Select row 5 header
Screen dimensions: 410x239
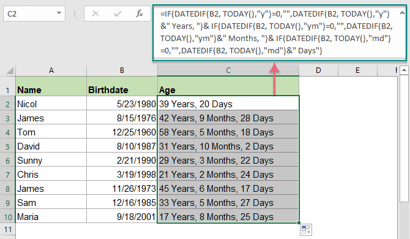point(7,146)
